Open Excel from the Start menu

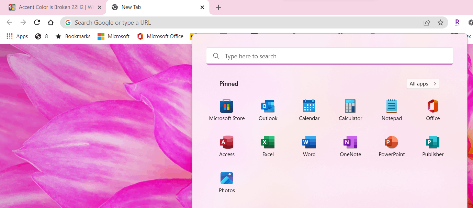click(x=268, y=146)
